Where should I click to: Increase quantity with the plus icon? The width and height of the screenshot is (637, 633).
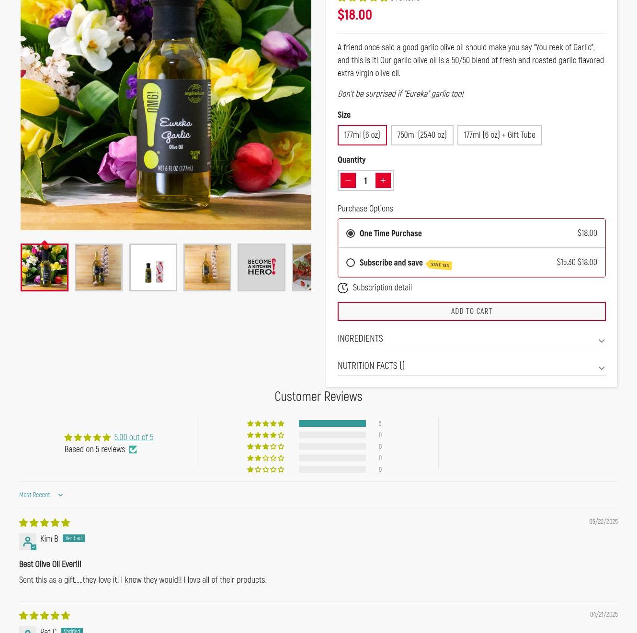383,180
